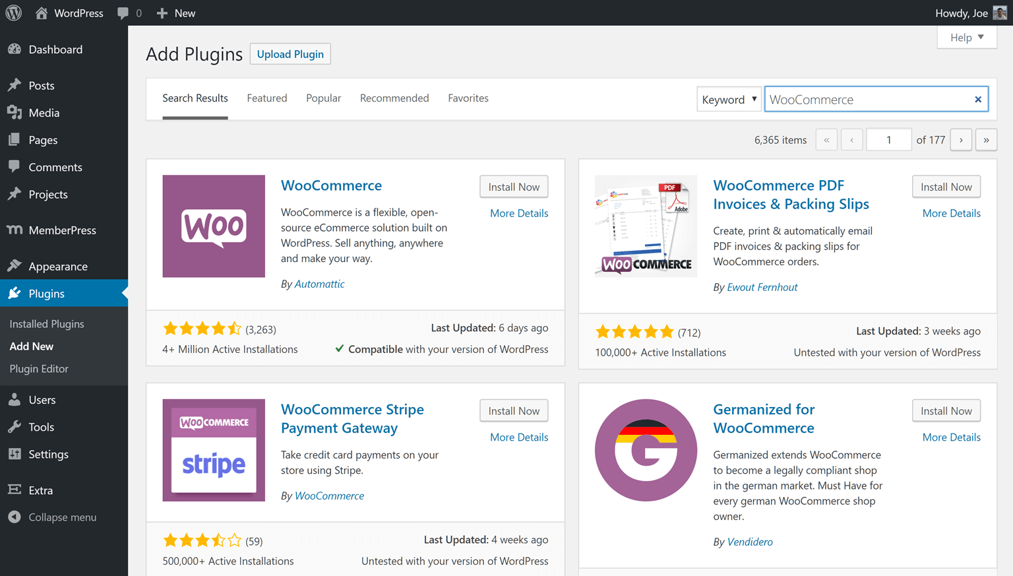Click the Media icon in sidebar

click(15, 113)
